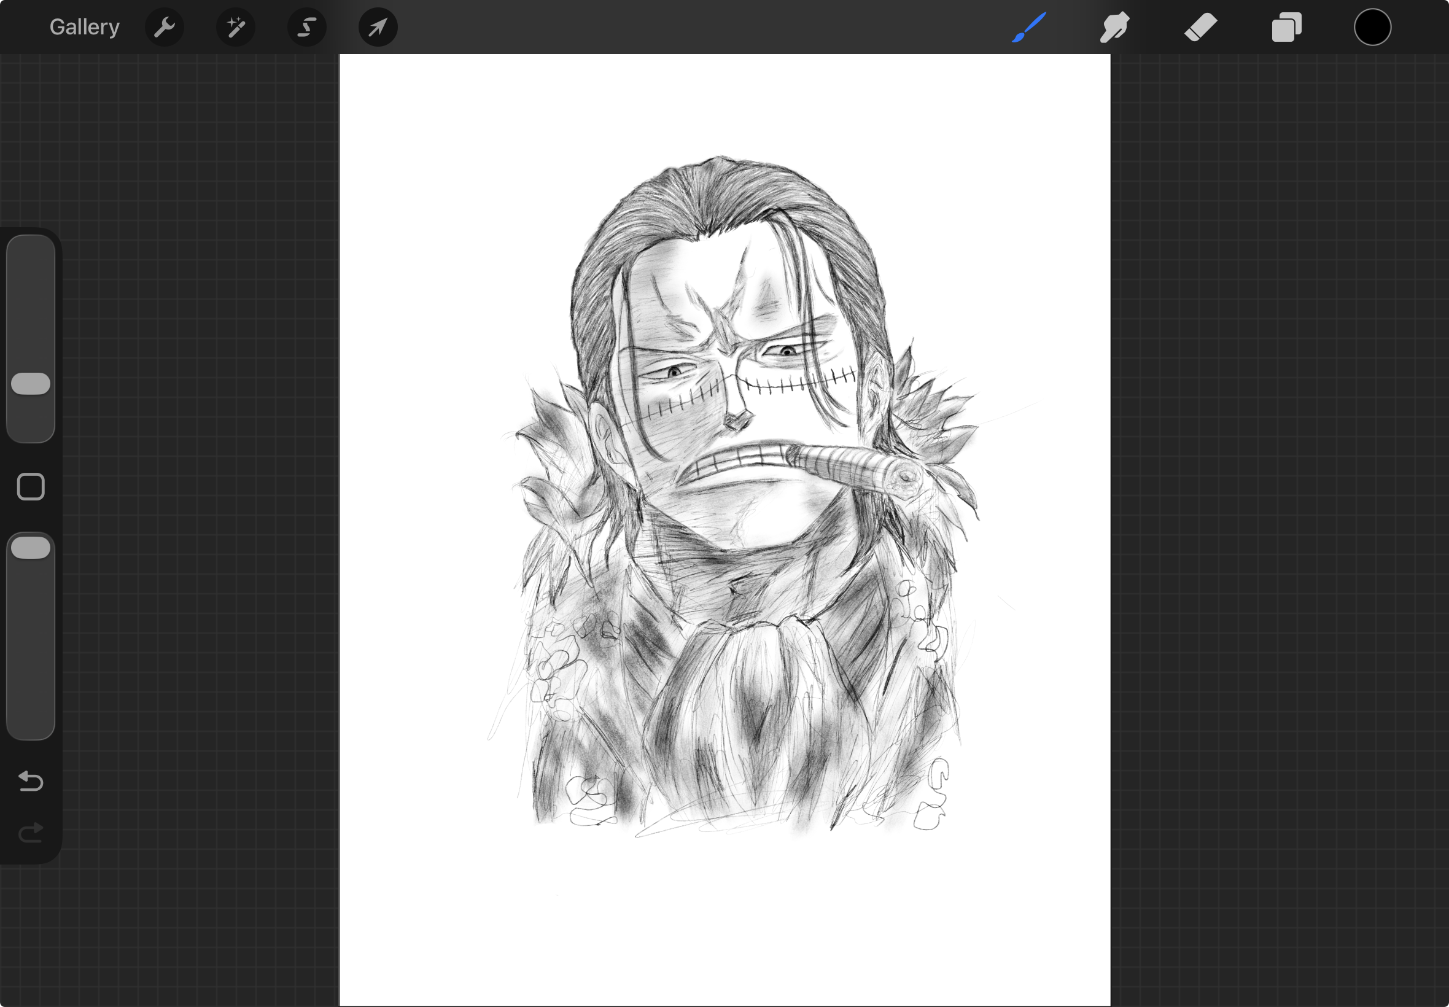Activate the Selection tool

pyautogui.click(x=307, y=27)
